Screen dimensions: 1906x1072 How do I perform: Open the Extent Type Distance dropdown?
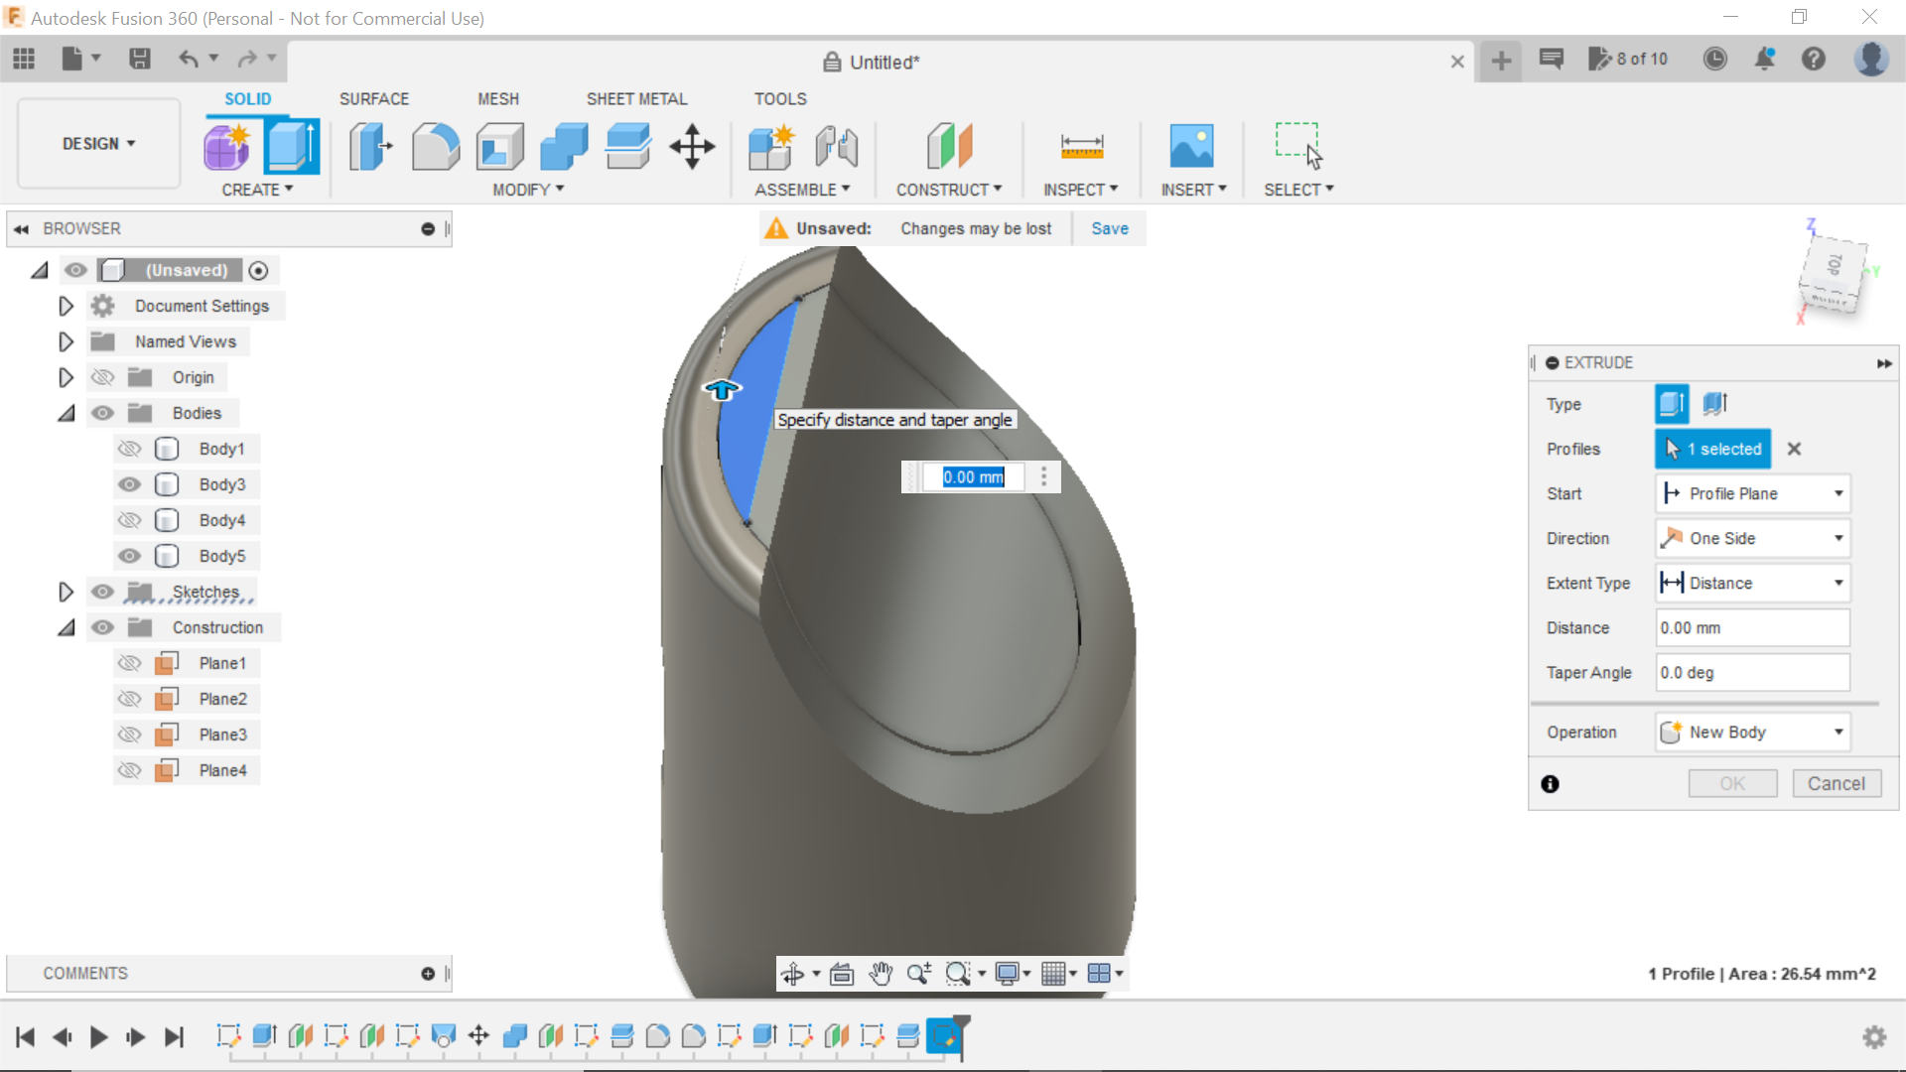coord(1752,583)
